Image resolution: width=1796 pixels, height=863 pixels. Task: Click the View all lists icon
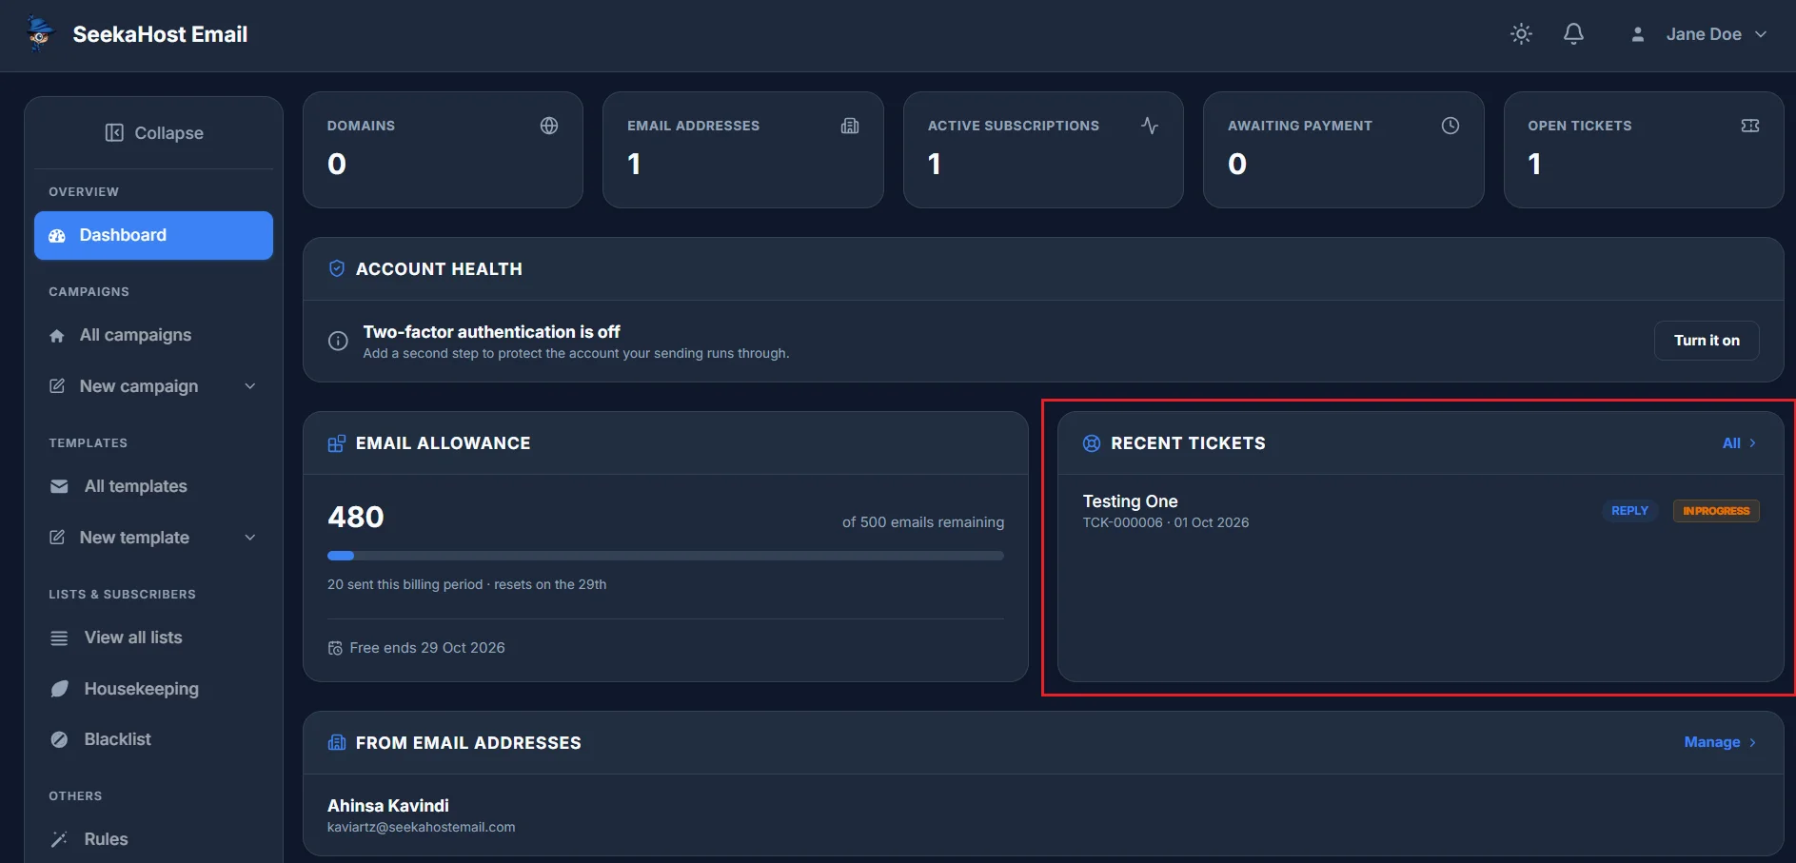click(x=59, y=637)
